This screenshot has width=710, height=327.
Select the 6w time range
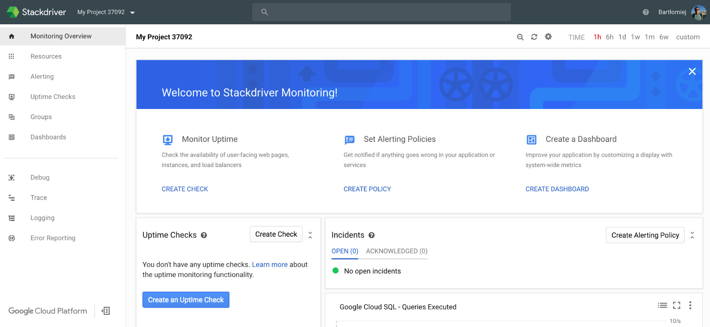pos(664,37)
